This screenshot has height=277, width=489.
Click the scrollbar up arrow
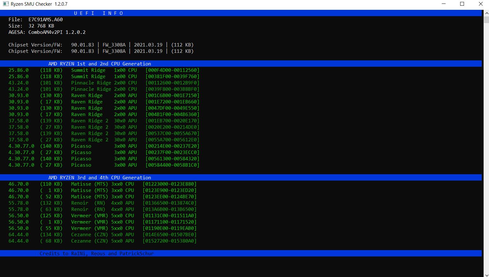click(486, 13)
